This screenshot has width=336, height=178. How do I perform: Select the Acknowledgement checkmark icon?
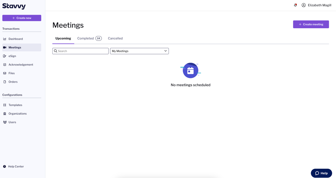point(5,65)
